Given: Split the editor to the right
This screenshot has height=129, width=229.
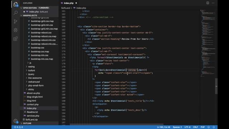Looking at the screenshot, I should click(208, 3).
